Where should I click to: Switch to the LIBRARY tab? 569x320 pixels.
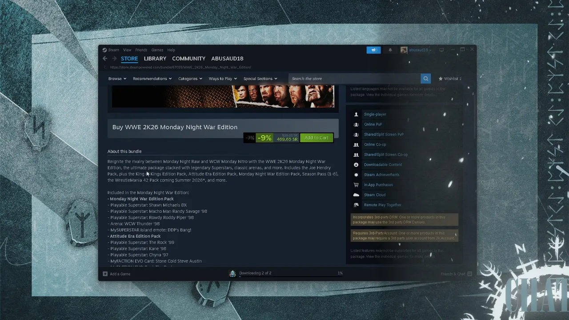coord(155,59)
